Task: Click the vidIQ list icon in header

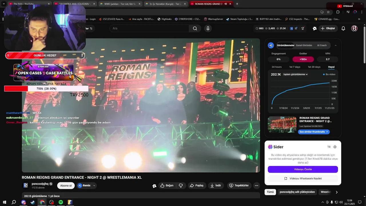Action: pyautogui.click(x=296, y=28)
